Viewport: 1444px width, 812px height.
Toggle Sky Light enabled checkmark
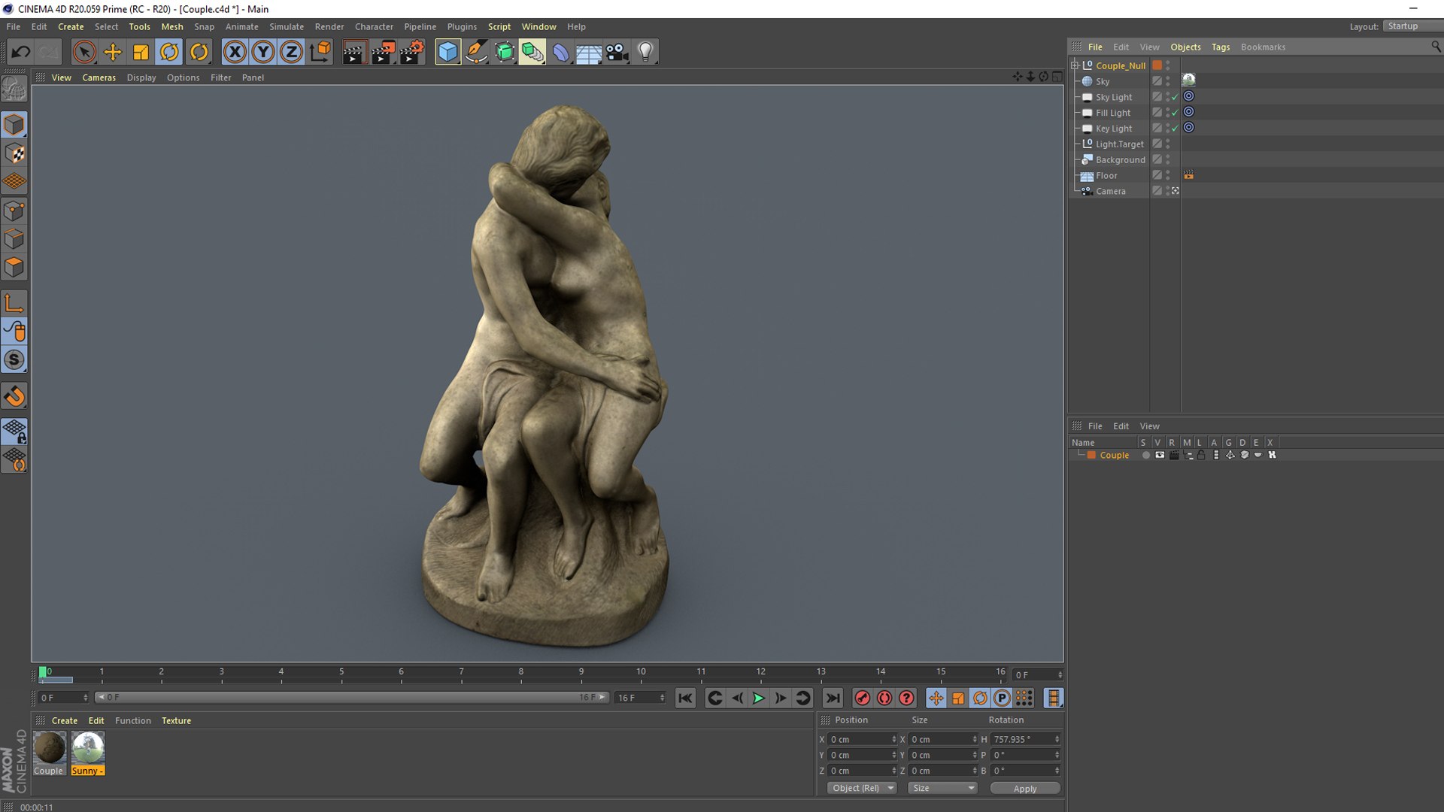(1175, 97)
